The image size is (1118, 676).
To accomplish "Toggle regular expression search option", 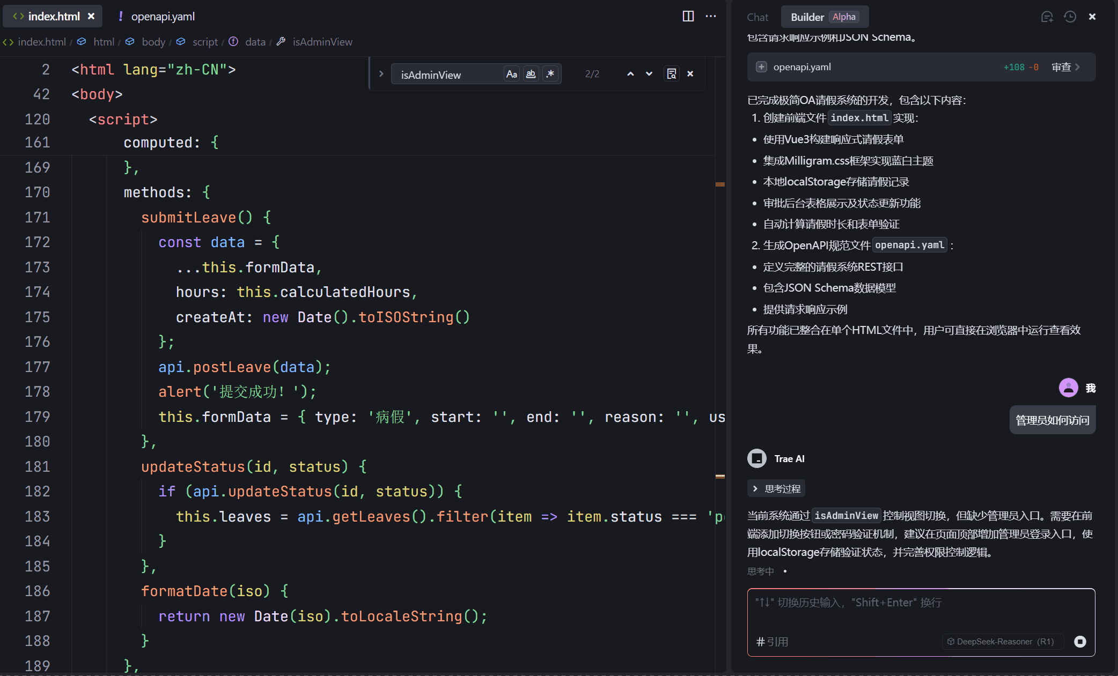I will pyautogui.click(x=550, y=74).
